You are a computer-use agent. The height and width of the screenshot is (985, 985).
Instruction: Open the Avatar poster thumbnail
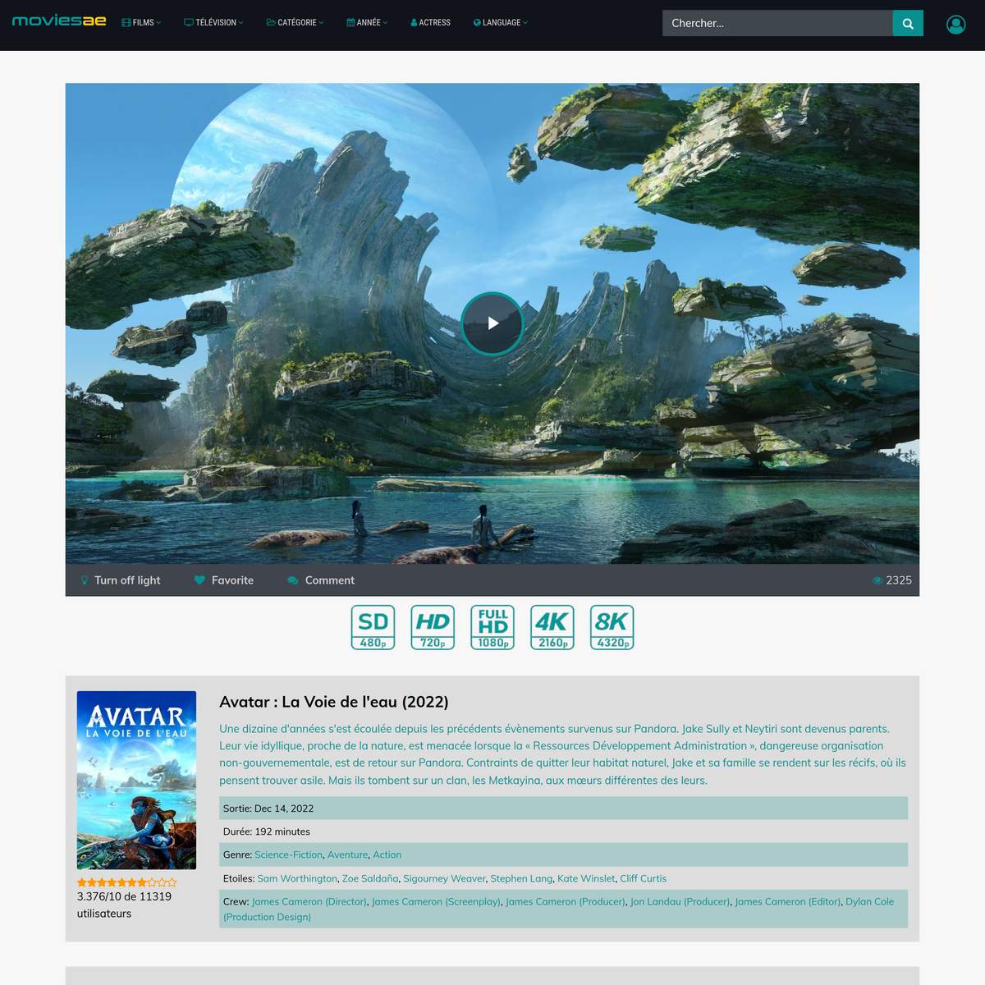[136, 780]
